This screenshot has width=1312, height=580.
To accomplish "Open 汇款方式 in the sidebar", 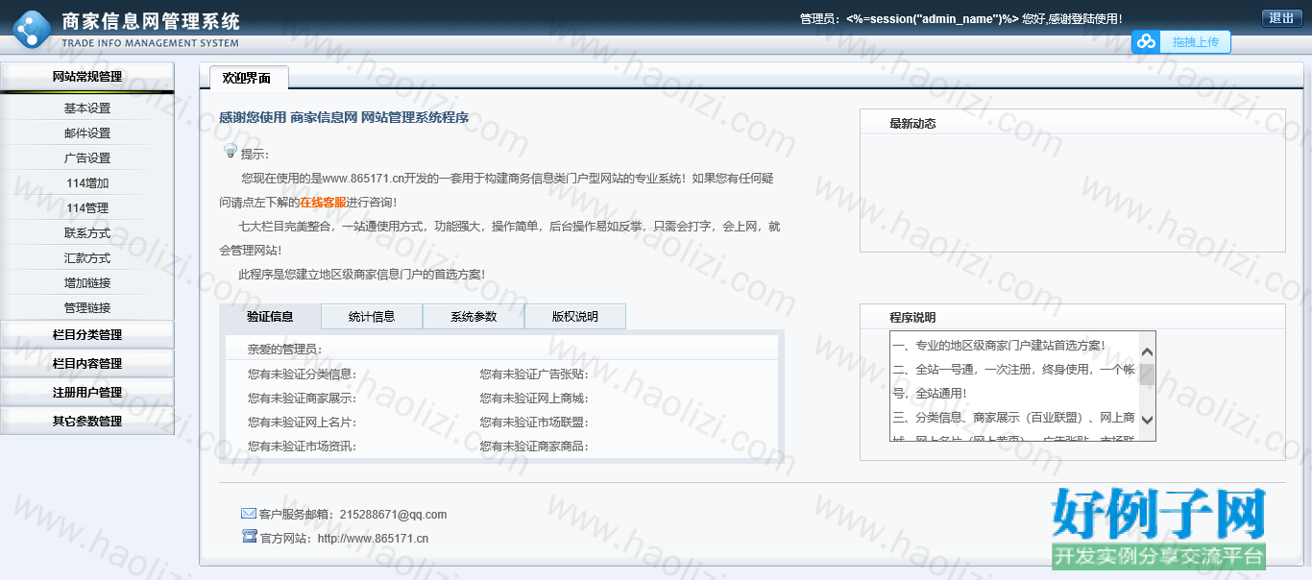I will [x=87, y=258].
